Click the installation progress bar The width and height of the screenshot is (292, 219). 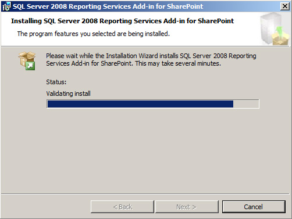[x=153, y=104]
